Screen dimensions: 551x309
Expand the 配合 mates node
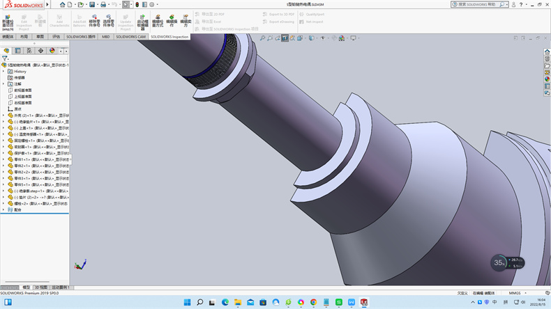click(3, 209)
